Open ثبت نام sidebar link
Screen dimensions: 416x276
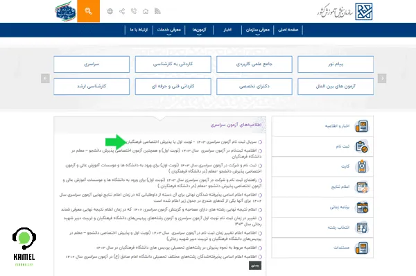point(343,146)
